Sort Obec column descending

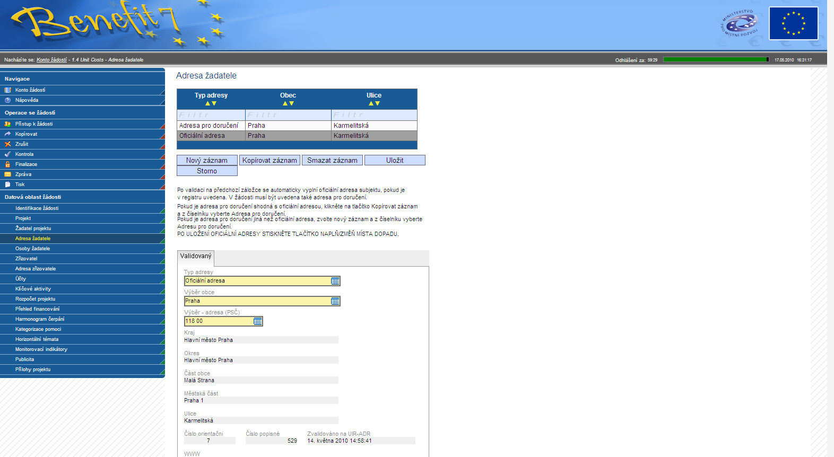pyautogui.click(x=291, y=103)
